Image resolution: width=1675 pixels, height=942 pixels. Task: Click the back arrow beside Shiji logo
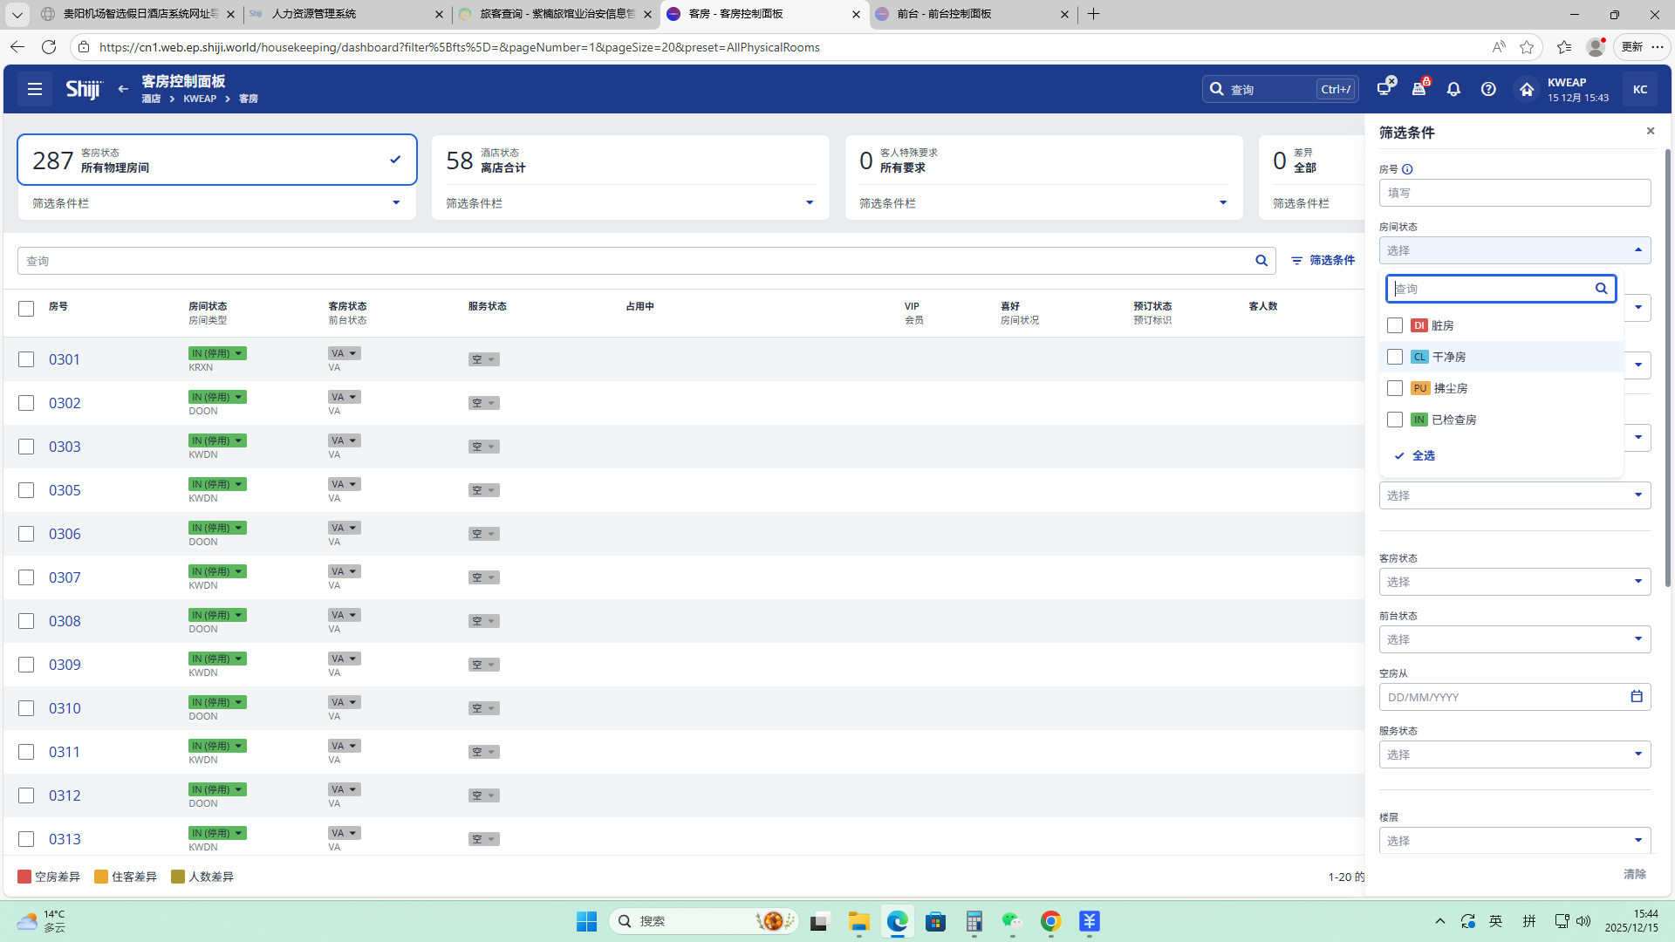[123, 89]
